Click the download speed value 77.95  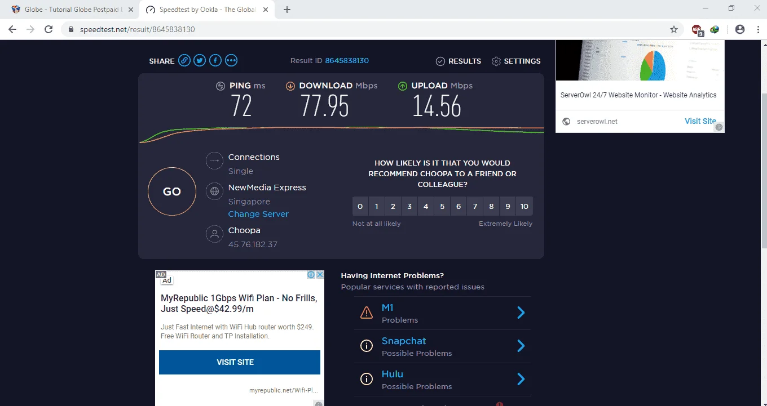[x=324, y=105]
